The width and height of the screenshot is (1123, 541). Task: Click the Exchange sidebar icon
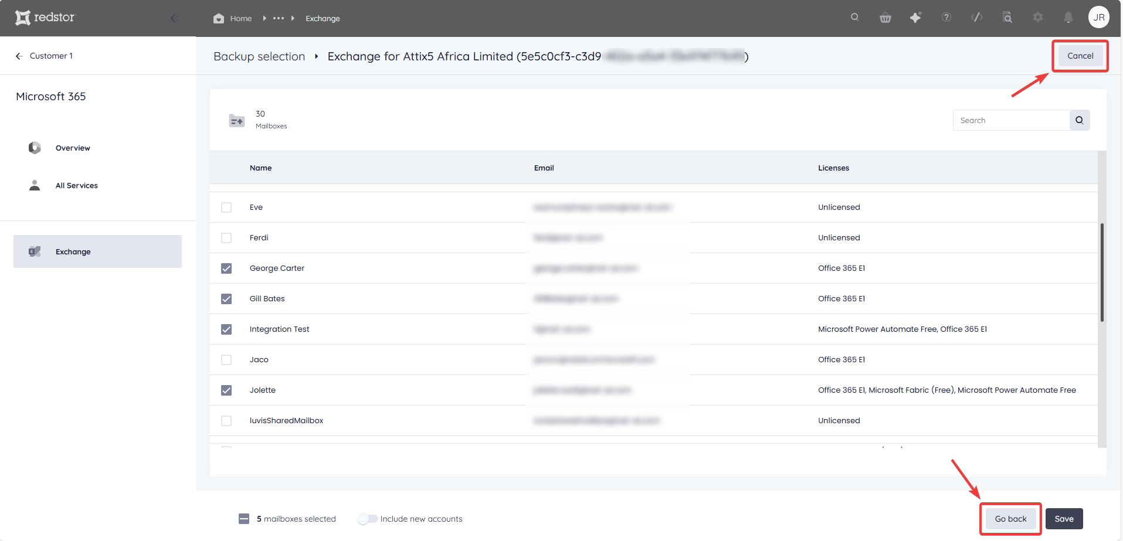click(x=35, y=251)
